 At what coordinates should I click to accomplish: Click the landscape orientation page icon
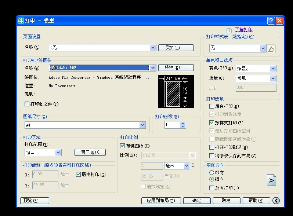pos(271,180)
